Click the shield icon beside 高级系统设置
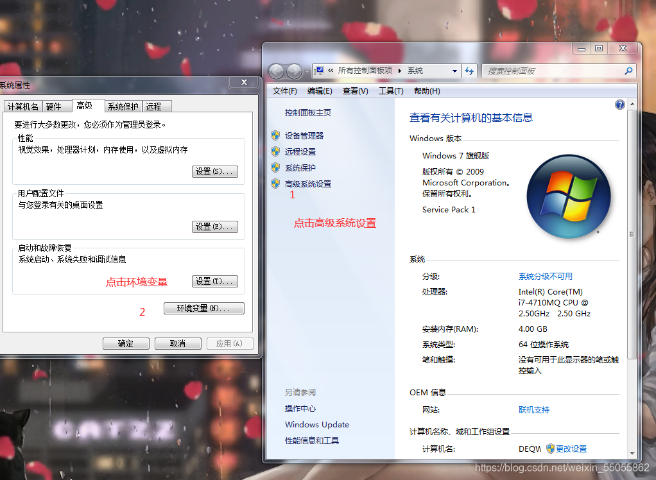This screenshot has width=656, height=480. tap(275, 184)
